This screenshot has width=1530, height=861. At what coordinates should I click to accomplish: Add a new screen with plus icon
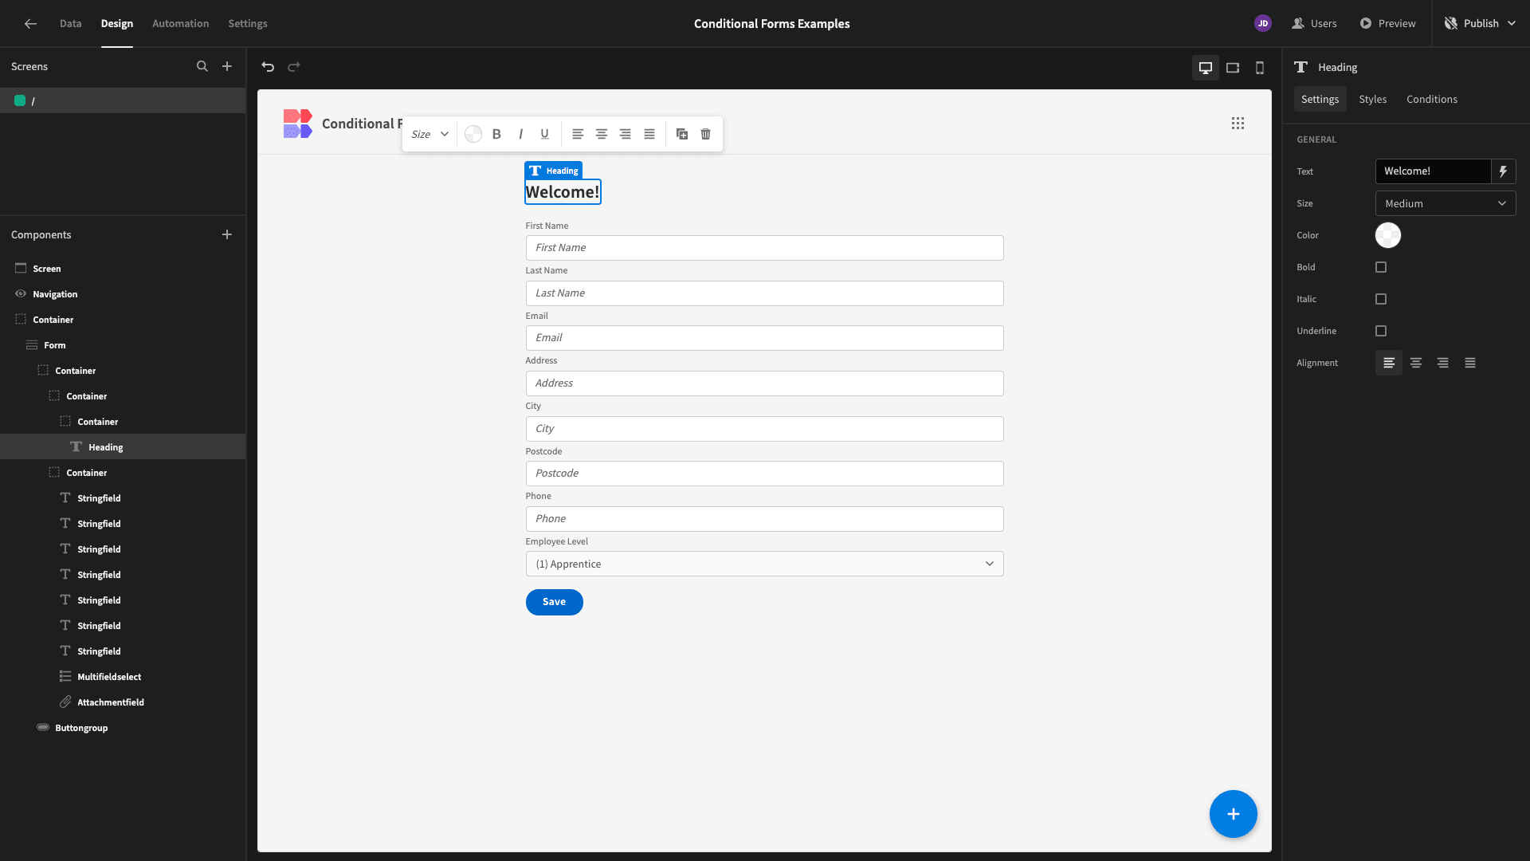click(x=227, y=67)
